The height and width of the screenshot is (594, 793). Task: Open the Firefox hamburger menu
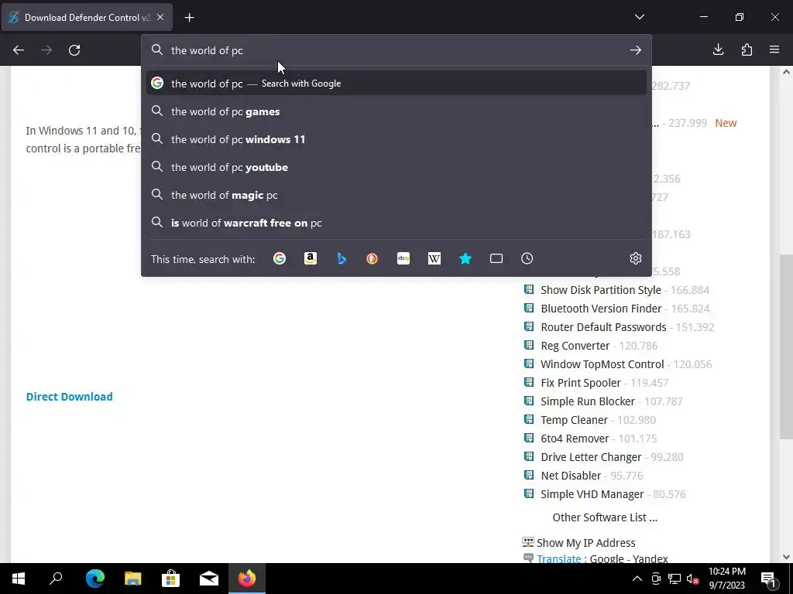(x=774, y=49)
